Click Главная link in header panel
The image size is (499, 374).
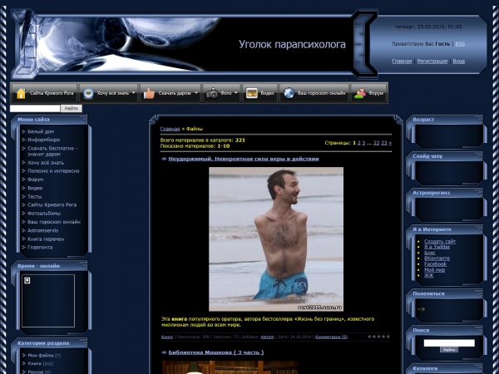coord(402,61)
